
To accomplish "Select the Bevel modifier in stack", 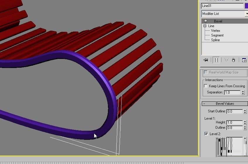I will [225, 21].
